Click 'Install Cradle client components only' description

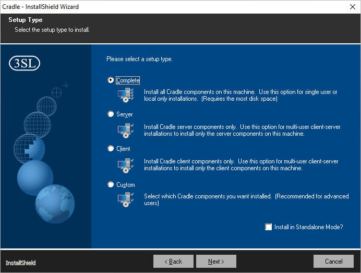[242, 165]
